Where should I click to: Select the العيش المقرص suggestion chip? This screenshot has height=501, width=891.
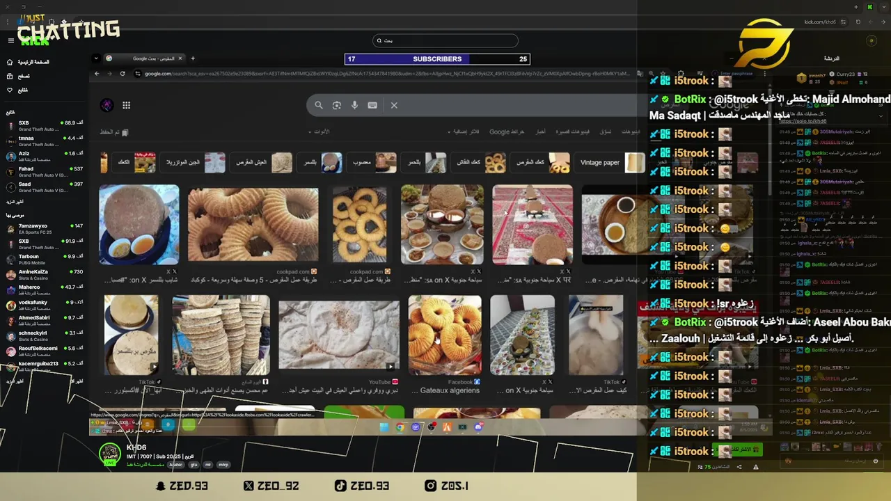pyautogui.click(x=262, y=163)
